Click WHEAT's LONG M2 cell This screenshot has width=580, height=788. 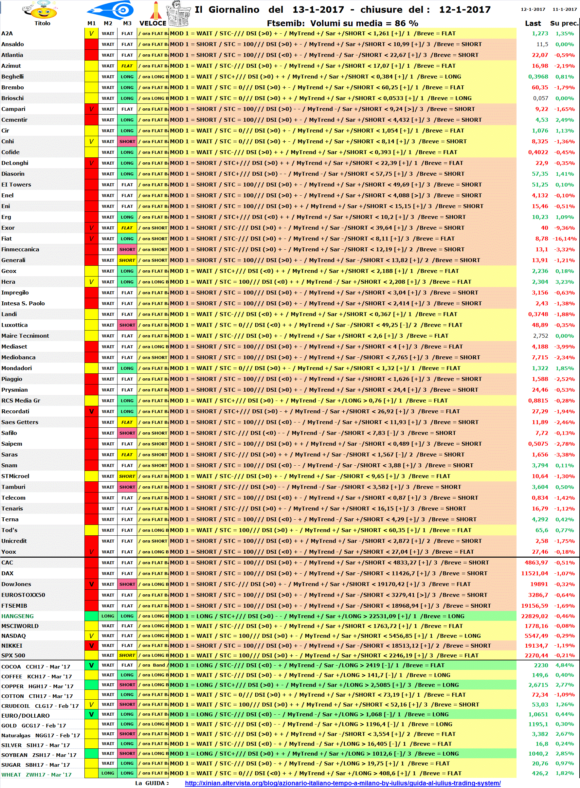[x=108, y=773]
